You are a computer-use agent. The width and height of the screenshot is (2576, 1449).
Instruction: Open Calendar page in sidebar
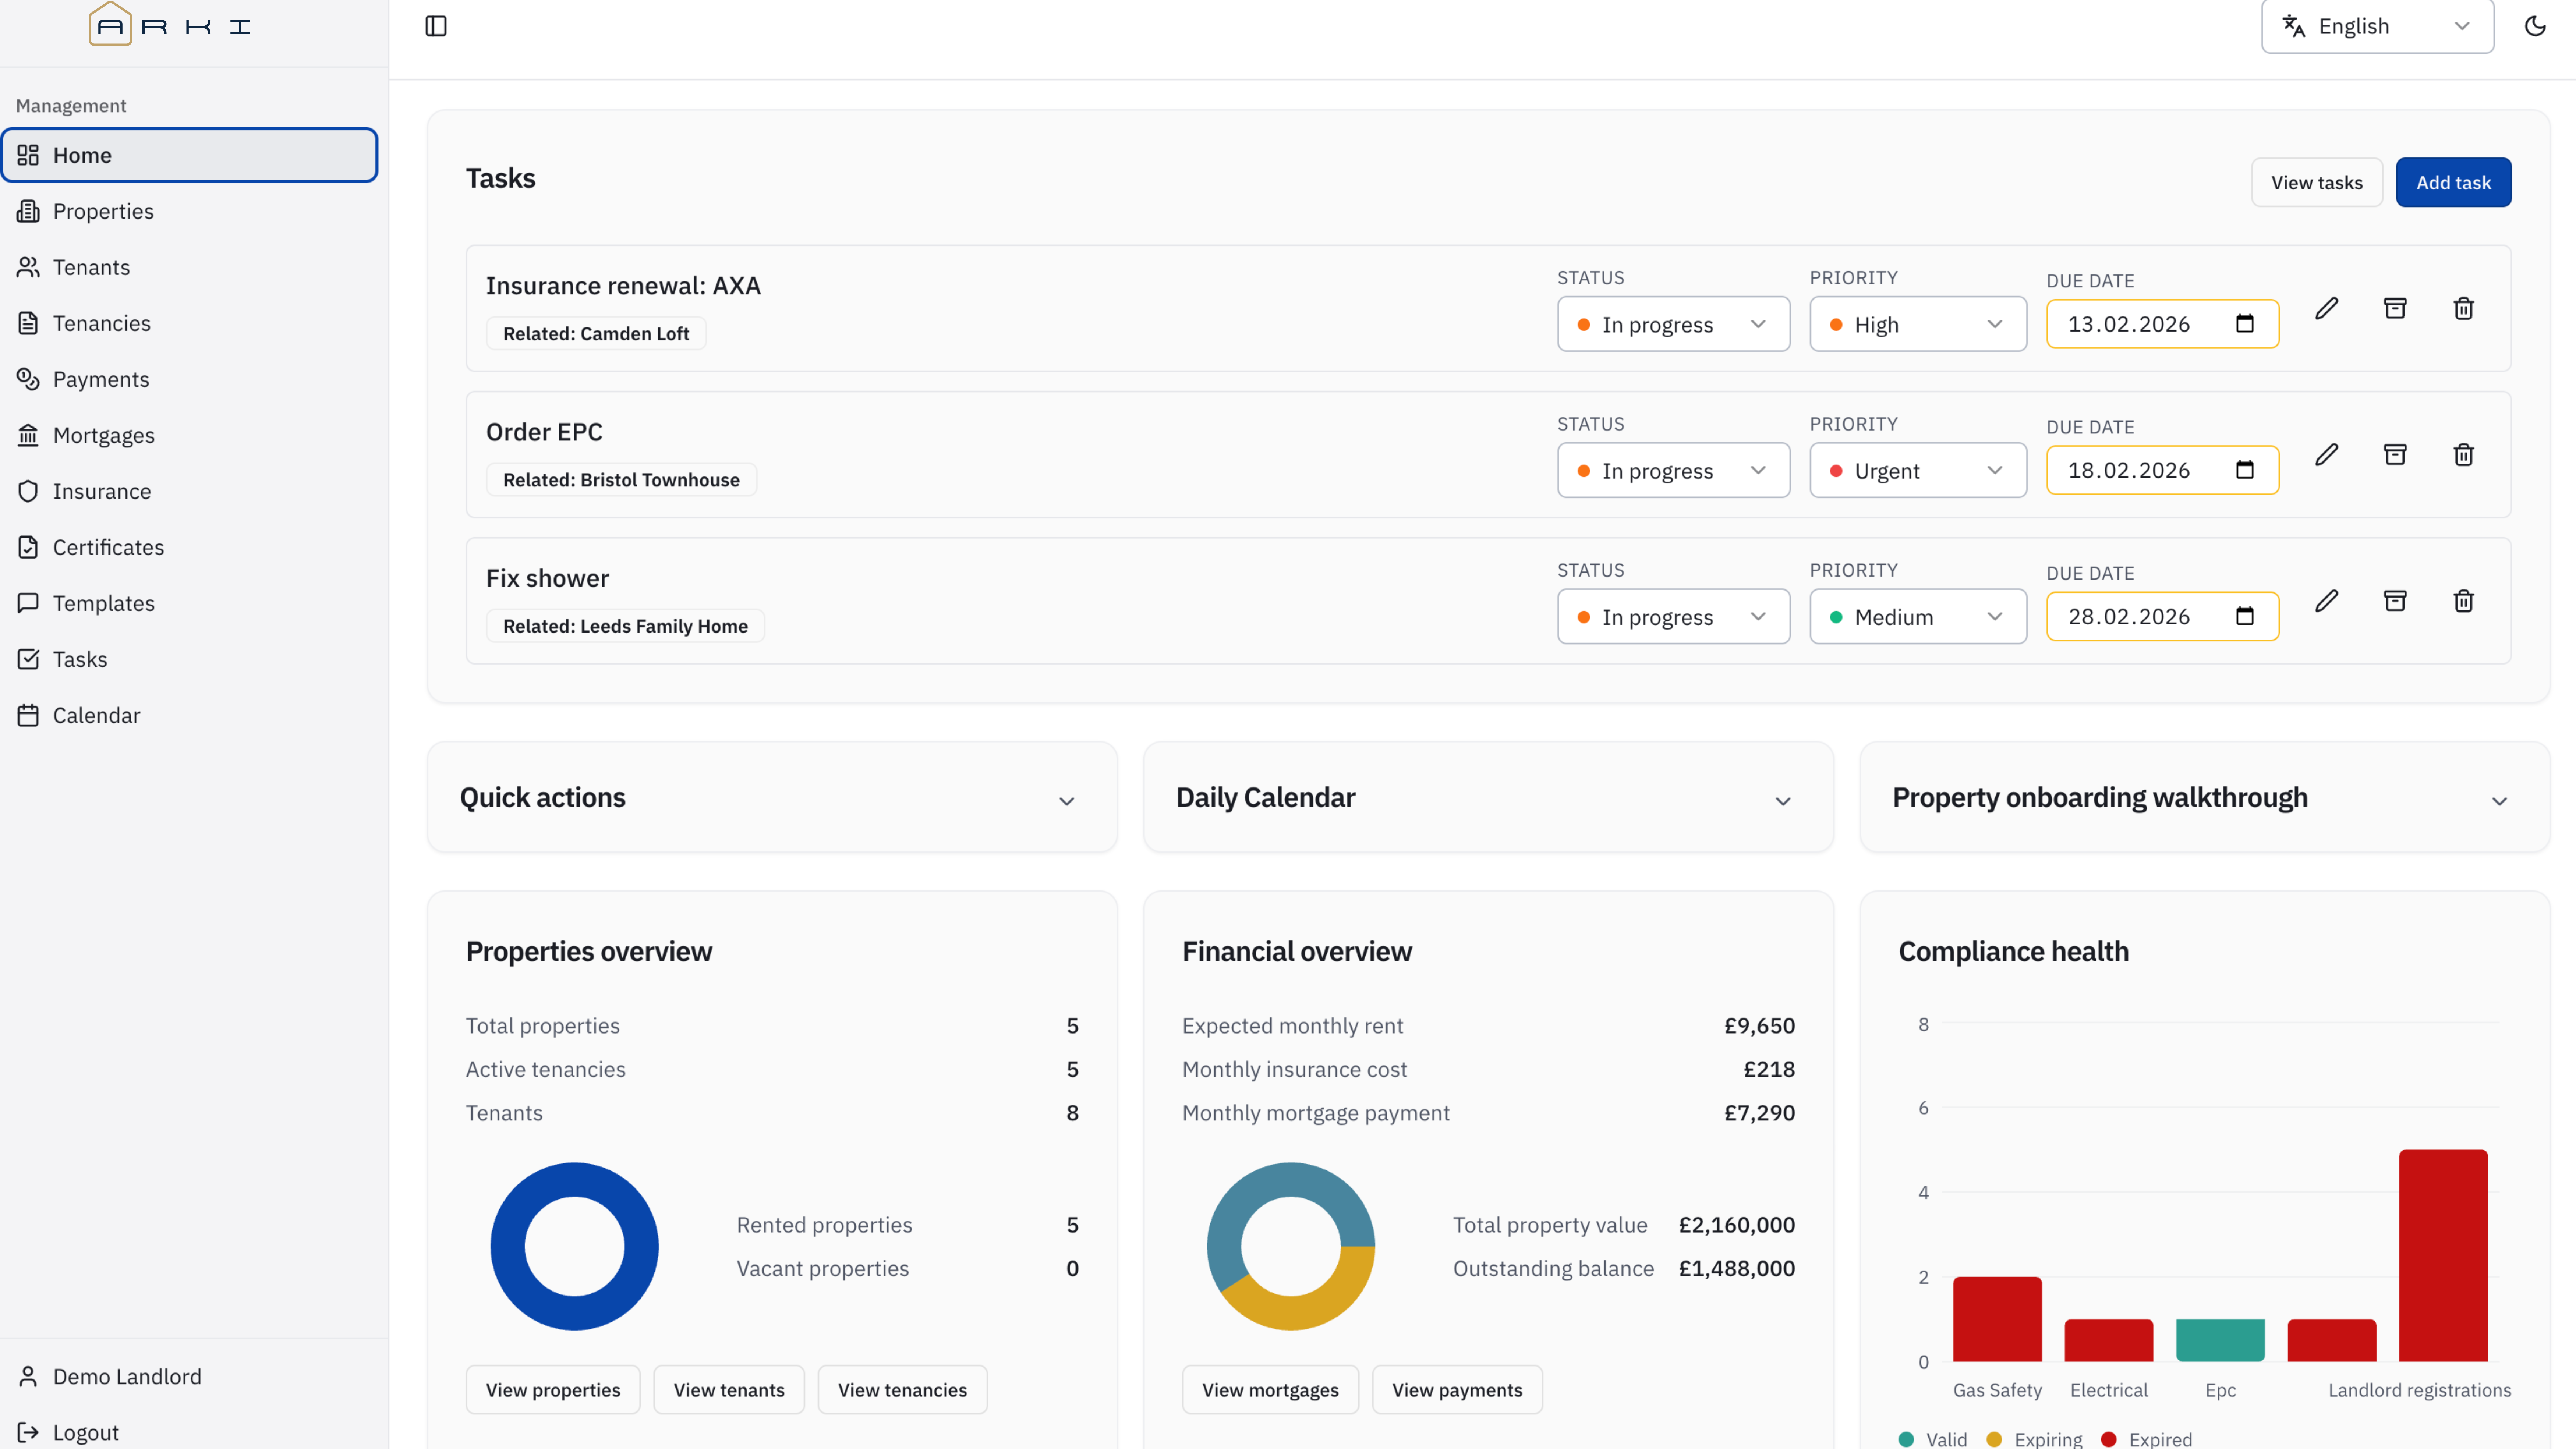(x=190, y=715)
